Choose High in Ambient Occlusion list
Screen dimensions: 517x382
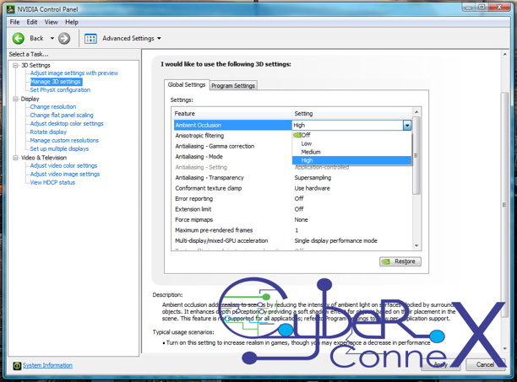coord(351,160)
